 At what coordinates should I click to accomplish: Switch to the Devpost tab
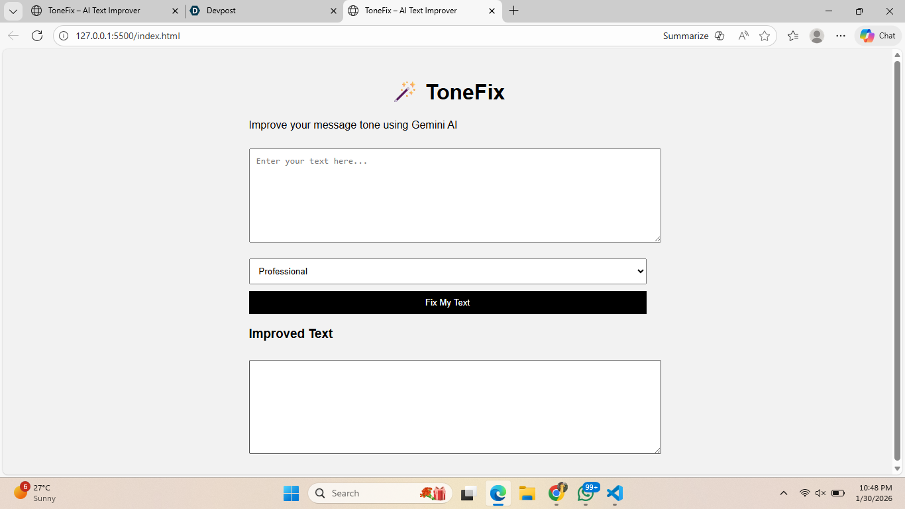(263, 11)
